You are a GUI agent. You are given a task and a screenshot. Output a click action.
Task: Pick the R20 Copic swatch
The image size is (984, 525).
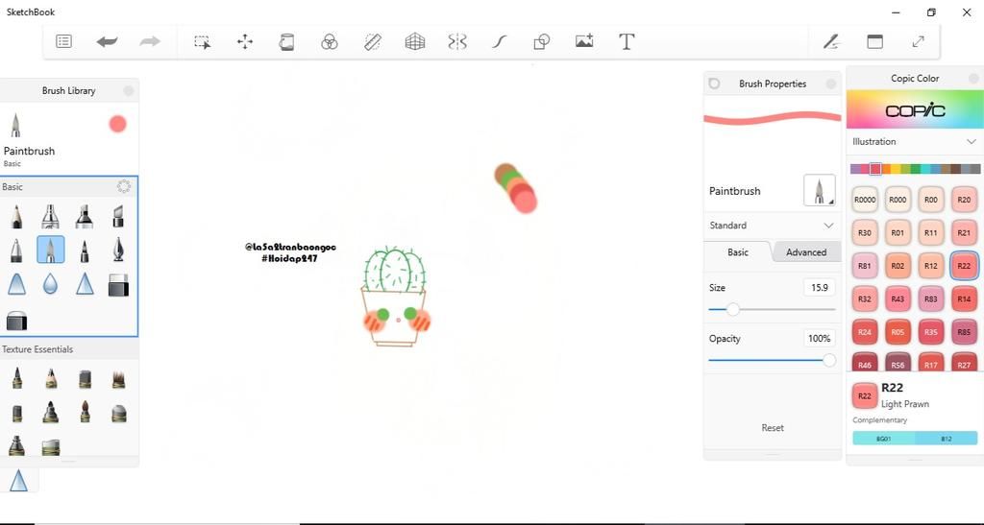[964, 200]
